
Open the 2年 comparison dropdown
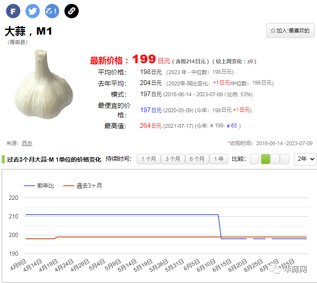pos(305,159)
